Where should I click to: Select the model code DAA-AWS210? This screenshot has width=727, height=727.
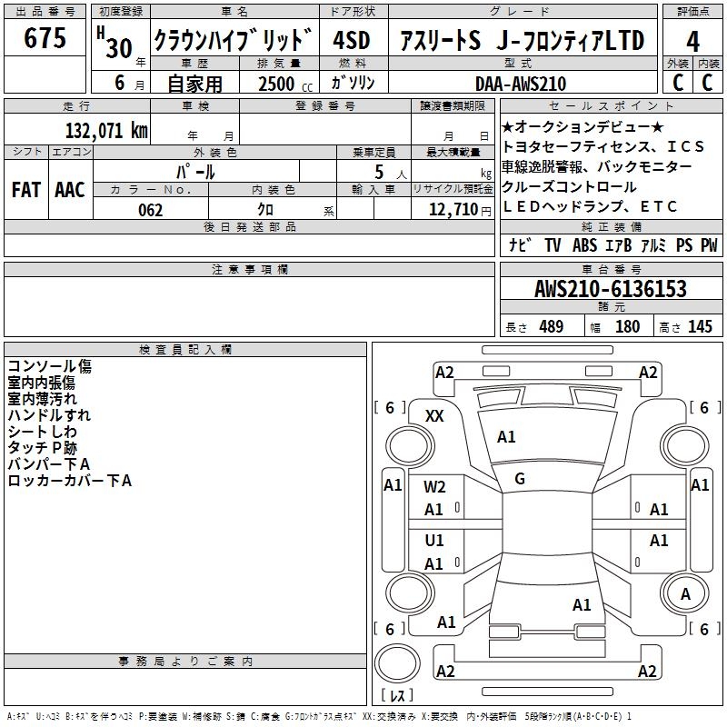[520, 84]
